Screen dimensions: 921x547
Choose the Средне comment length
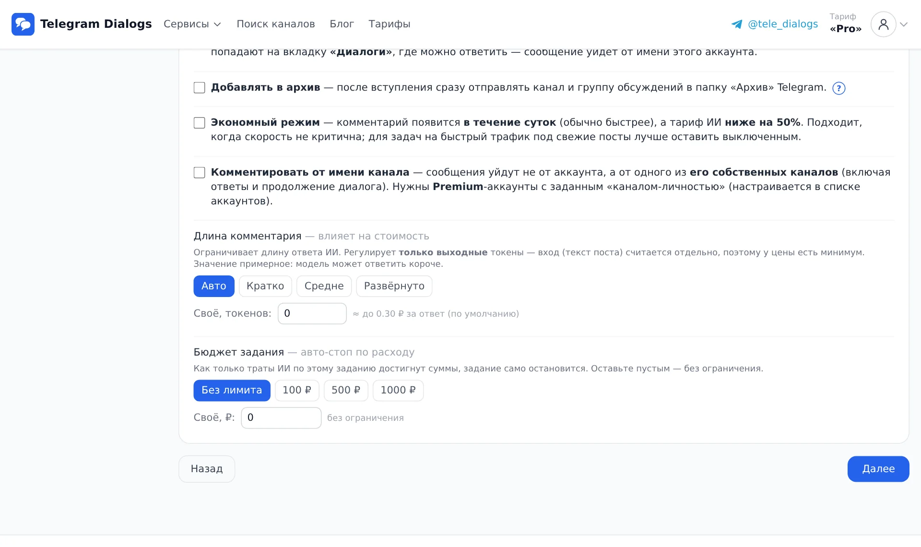click(324, 286)
